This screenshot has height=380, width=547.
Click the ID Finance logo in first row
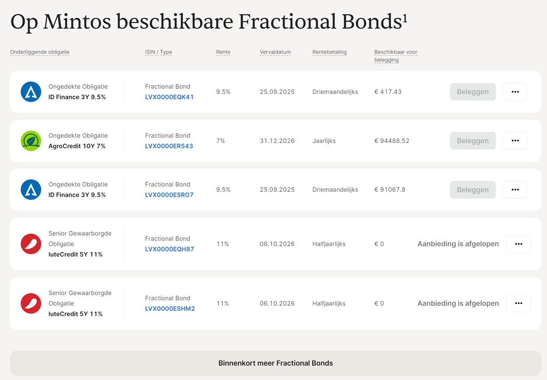point(31,92)
